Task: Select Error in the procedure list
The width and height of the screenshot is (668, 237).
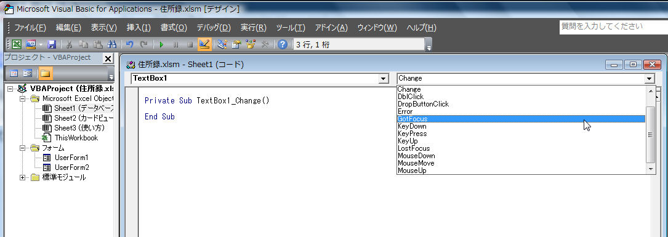Action: click(521, 111)
